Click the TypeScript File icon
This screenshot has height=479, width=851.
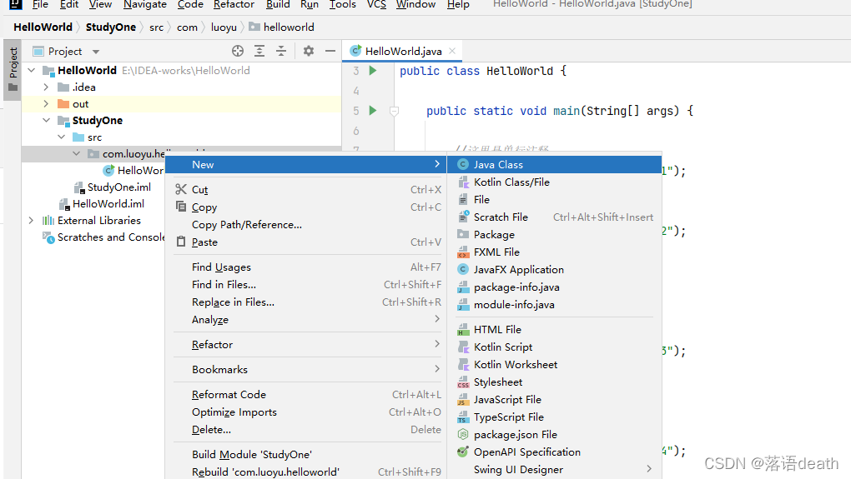pyautogui.click(x=463, y=417)
